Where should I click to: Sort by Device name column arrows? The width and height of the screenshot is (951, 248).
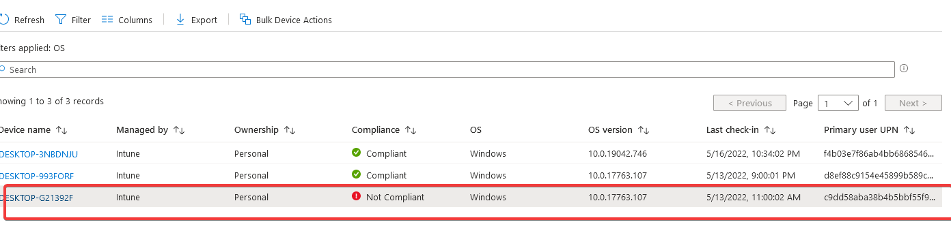61,129
